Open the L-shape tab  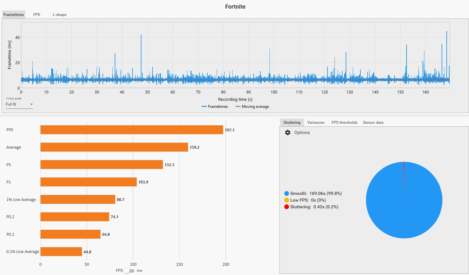click(60, 15)
